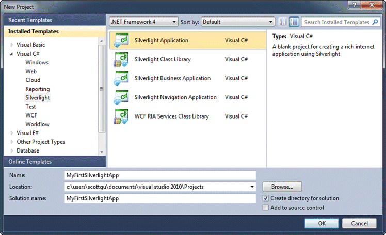The width and height of the screenshot is (386, 235).
Task: Click the Name input field
Action: (x=160, y=175)
